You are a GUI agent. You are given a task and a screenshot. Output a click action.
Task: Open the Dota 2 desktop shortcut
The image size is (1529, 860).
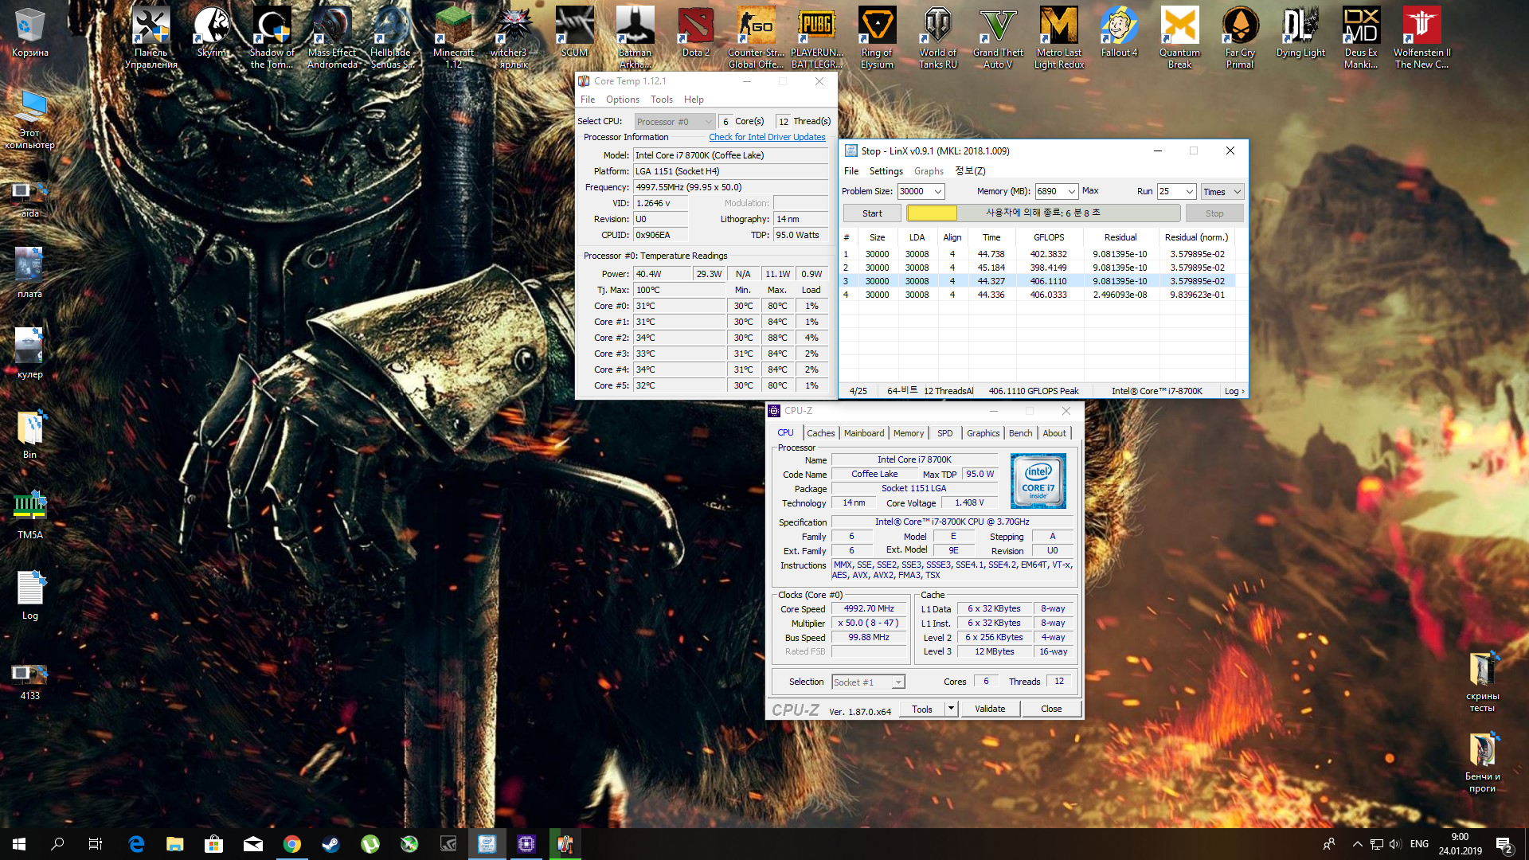pos(695,33)
